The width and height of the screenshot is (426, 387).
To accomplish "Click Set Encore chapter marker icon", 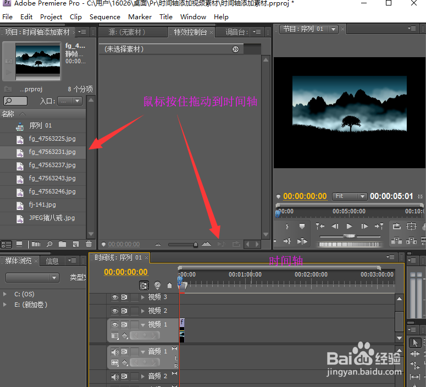I will 157,285.
